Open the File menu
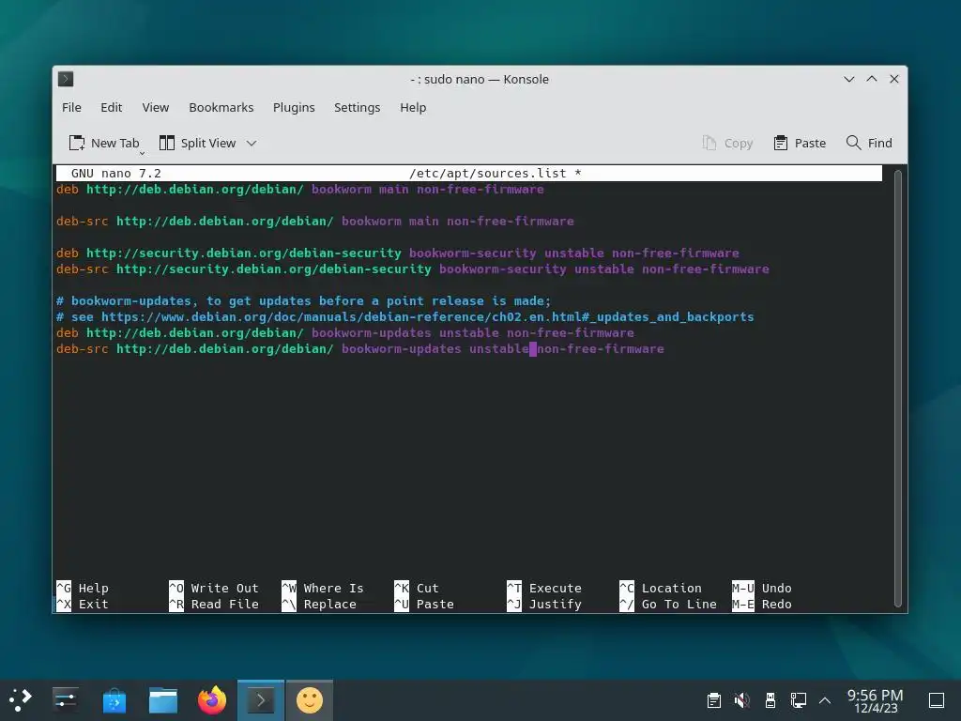Image resolution: width=961 pixels, height=721 pixels. [71, 107]
